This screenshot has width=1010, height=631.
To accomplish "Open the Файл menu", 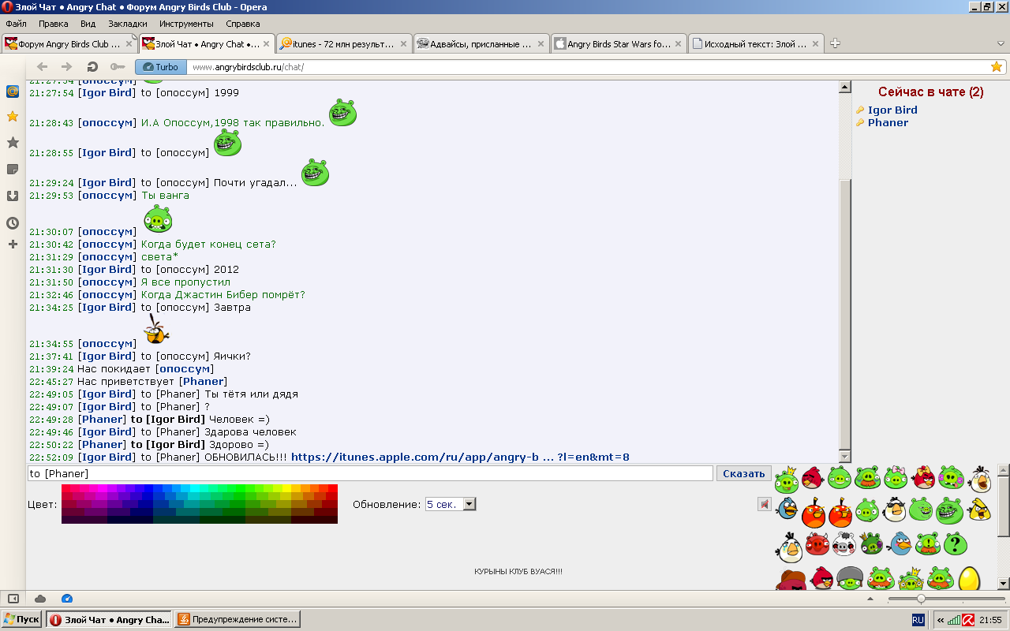I will pyautogui.click(x=16, y=24).
